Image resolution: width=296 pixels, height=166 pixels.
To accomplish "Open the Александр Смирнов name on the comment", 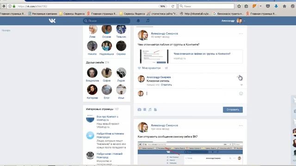I will 159,77.
